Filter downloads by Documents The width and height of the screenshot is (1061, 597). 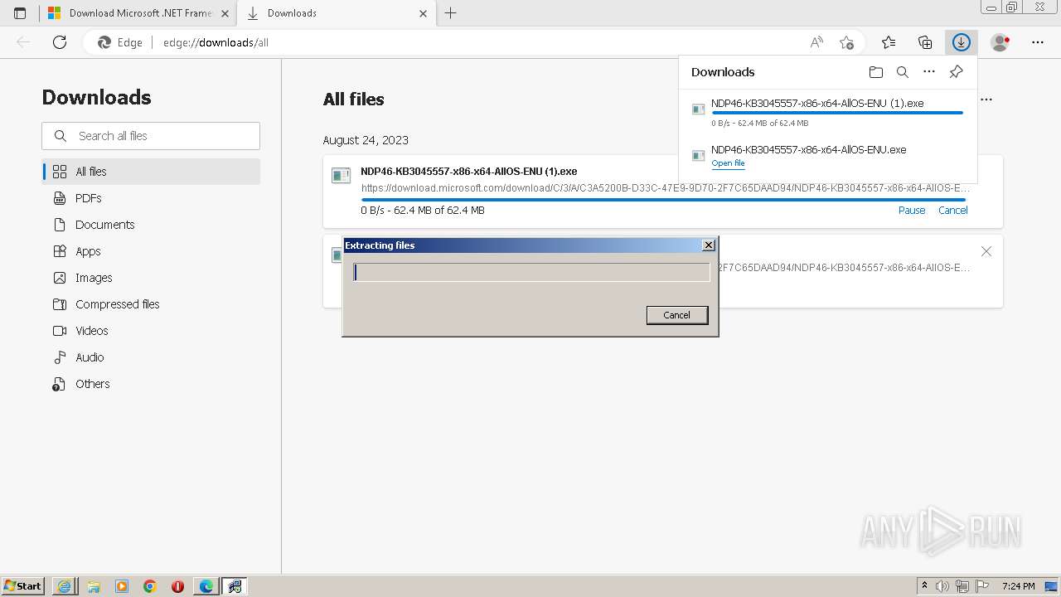pyautogui.click(x=151, y=225)
